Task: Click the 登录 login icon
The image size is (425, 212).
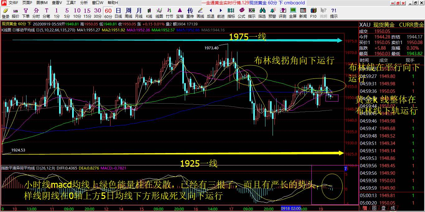Action: point(6,13)
